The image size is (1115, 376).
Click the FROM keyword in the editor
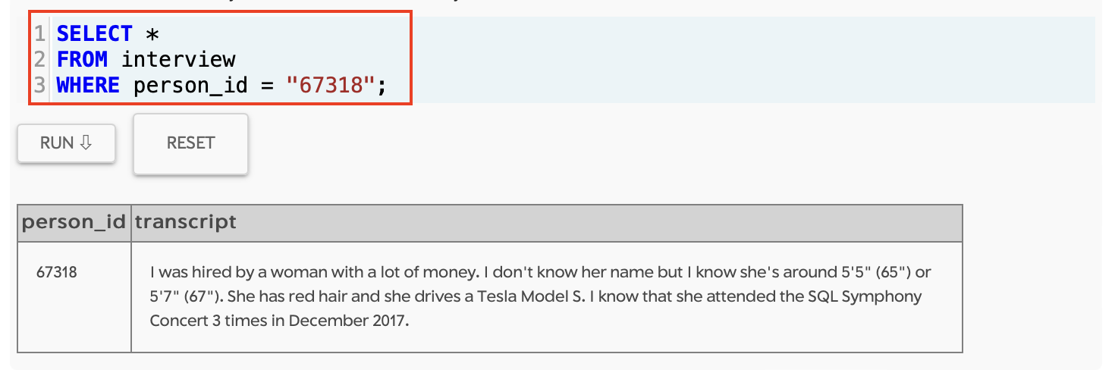82,59
